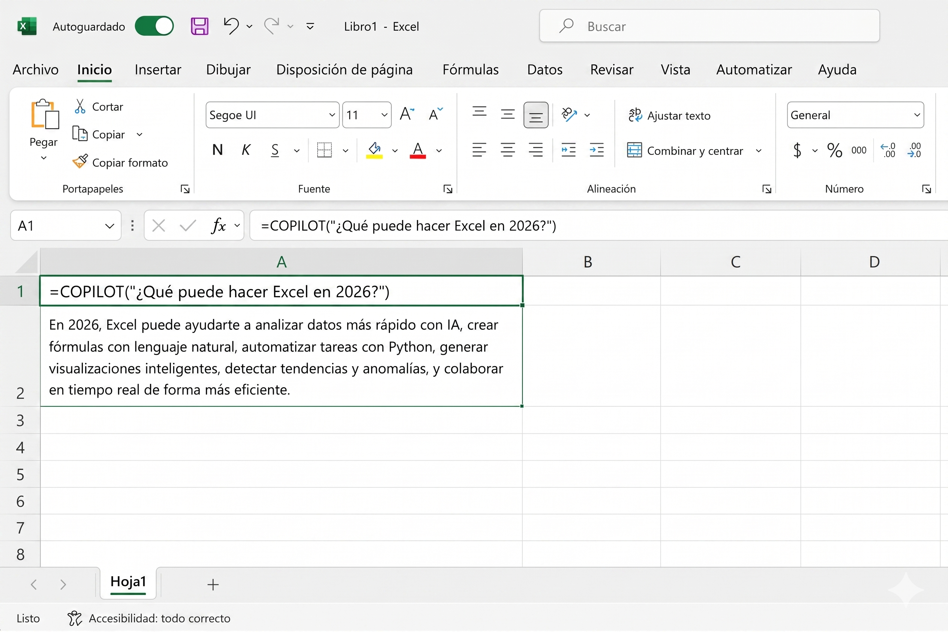This screenshot has height=632, width=948.
Task: Confirm formula with the checkmark
Action: [x=187, y=225]
